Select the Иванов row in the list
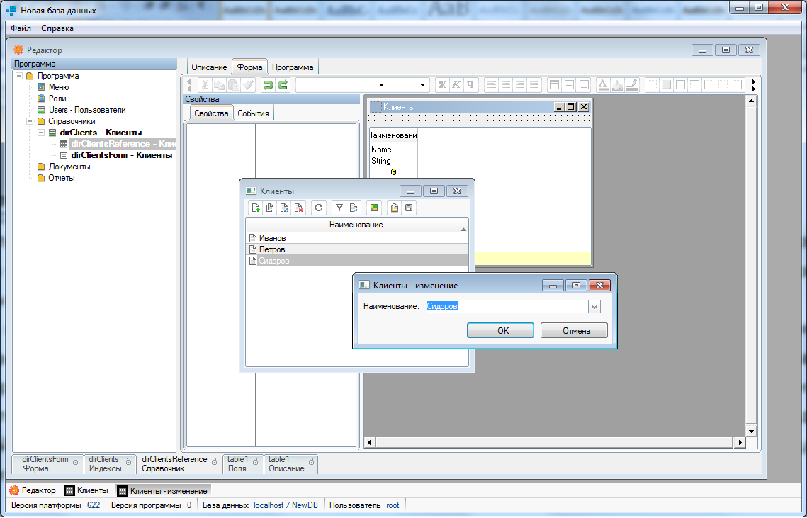807x518 pixels. (x=273, y=238)
